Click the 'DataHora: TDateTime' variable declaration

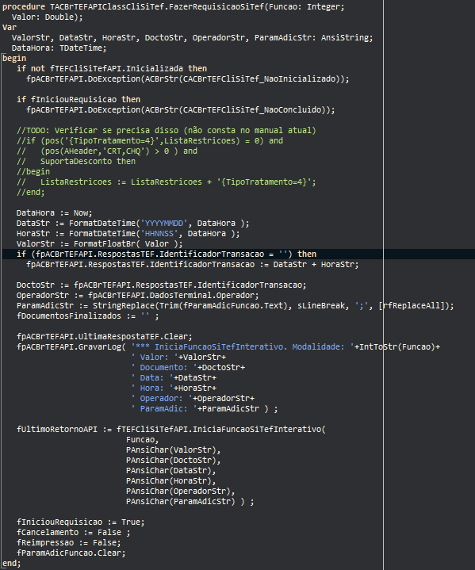click(59, 48)
